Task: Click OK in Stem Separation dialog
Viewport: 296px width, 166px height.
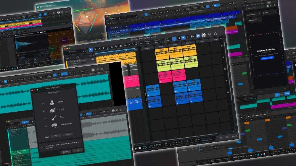Action: point(78,150)
